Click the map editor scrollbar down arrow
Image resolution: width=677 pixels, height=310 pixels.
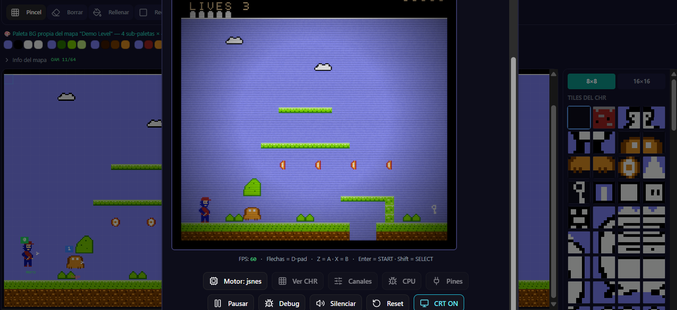(553, 304)
